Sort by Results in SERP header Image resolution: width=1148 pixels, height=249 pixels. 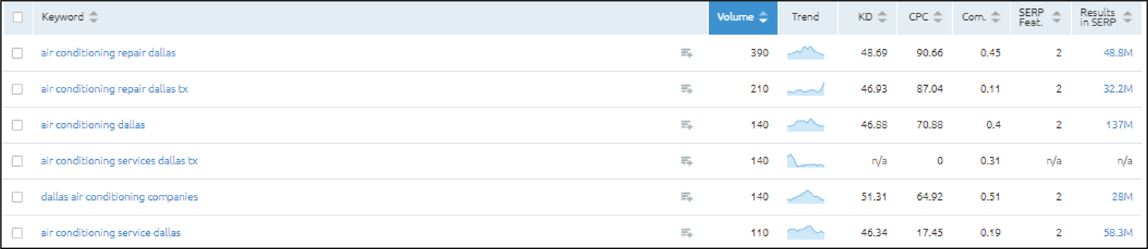click(1105, 17)
